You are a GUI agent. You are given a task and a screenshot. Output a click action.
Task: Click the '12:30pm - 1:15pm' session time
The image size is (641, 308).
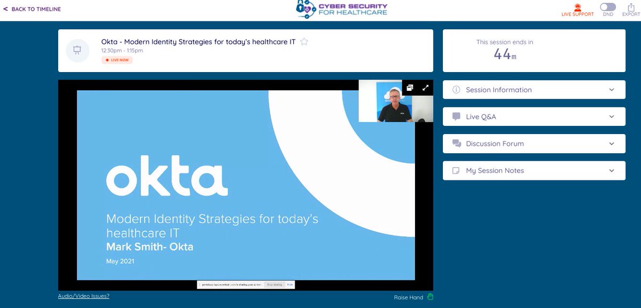[122, 51]
